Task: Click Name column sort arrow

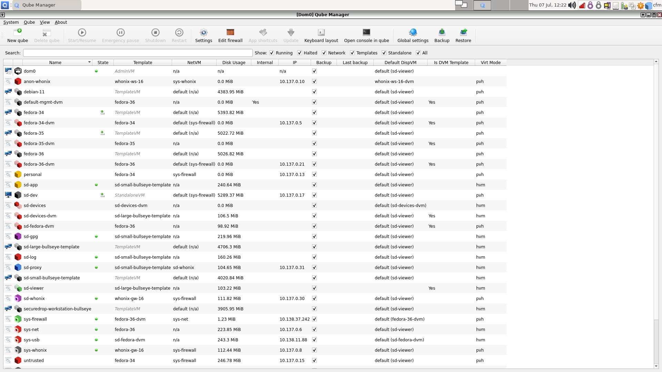Action: pos(89,62)
